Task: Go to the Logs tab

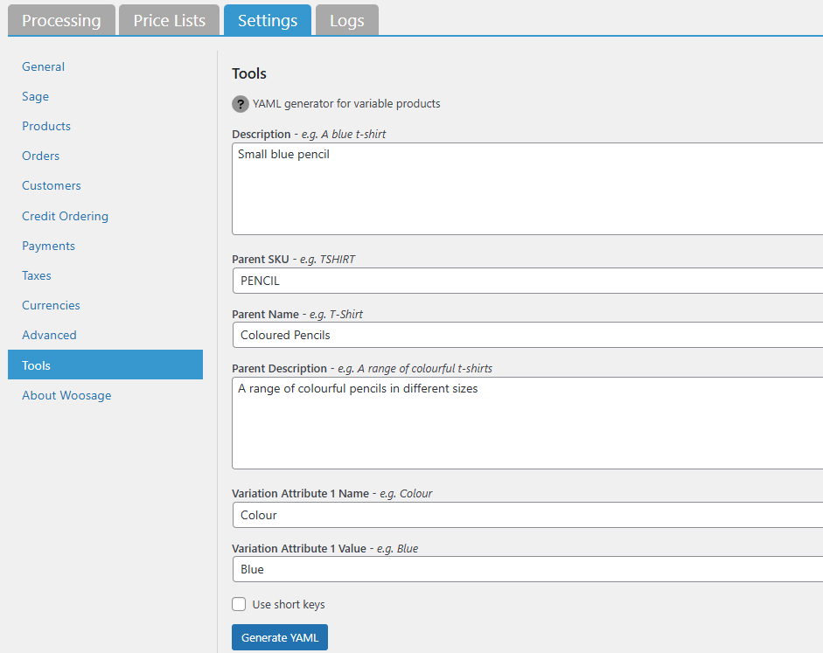Action: click(x=347, y=20)
